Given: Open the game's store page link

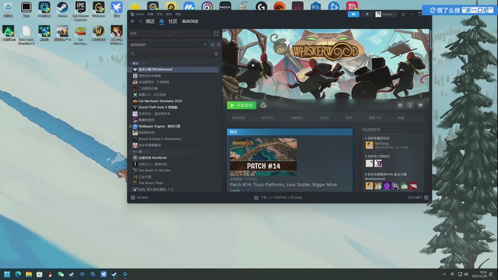Looking at the screenshot, I should tap(238, 118).
